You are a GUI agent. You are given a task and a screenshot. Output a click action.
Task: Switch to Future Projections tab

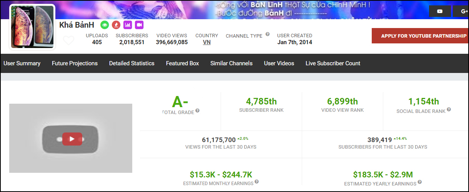75,63
